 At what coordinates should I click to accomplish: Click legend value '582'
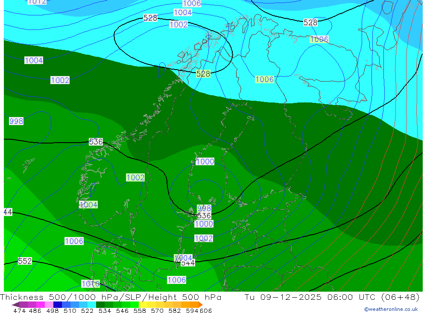point(175,310)
